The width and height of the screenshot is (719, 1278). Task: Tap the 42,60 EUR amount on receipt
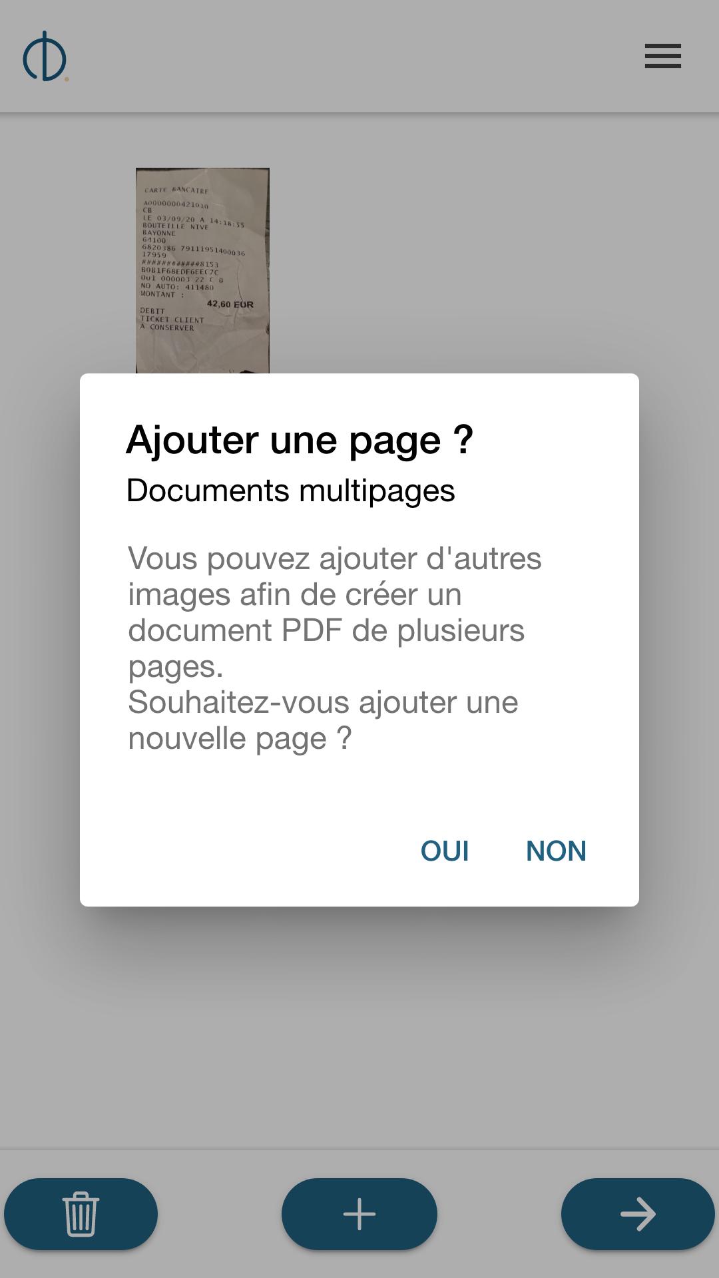[230, 304]
